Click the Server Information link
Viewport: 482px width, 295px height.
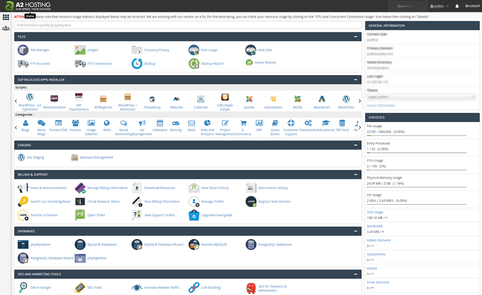381,106
